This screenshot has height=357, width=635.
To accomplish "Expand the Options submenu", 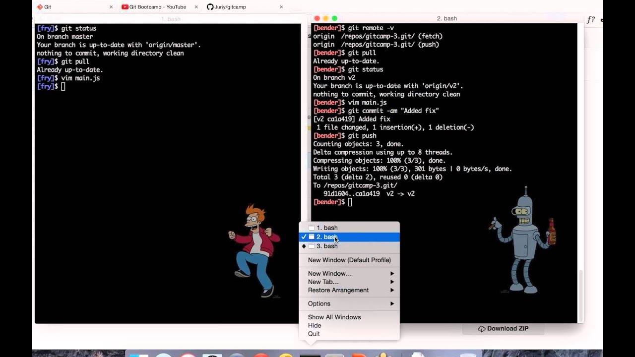I will pos(349,303).
